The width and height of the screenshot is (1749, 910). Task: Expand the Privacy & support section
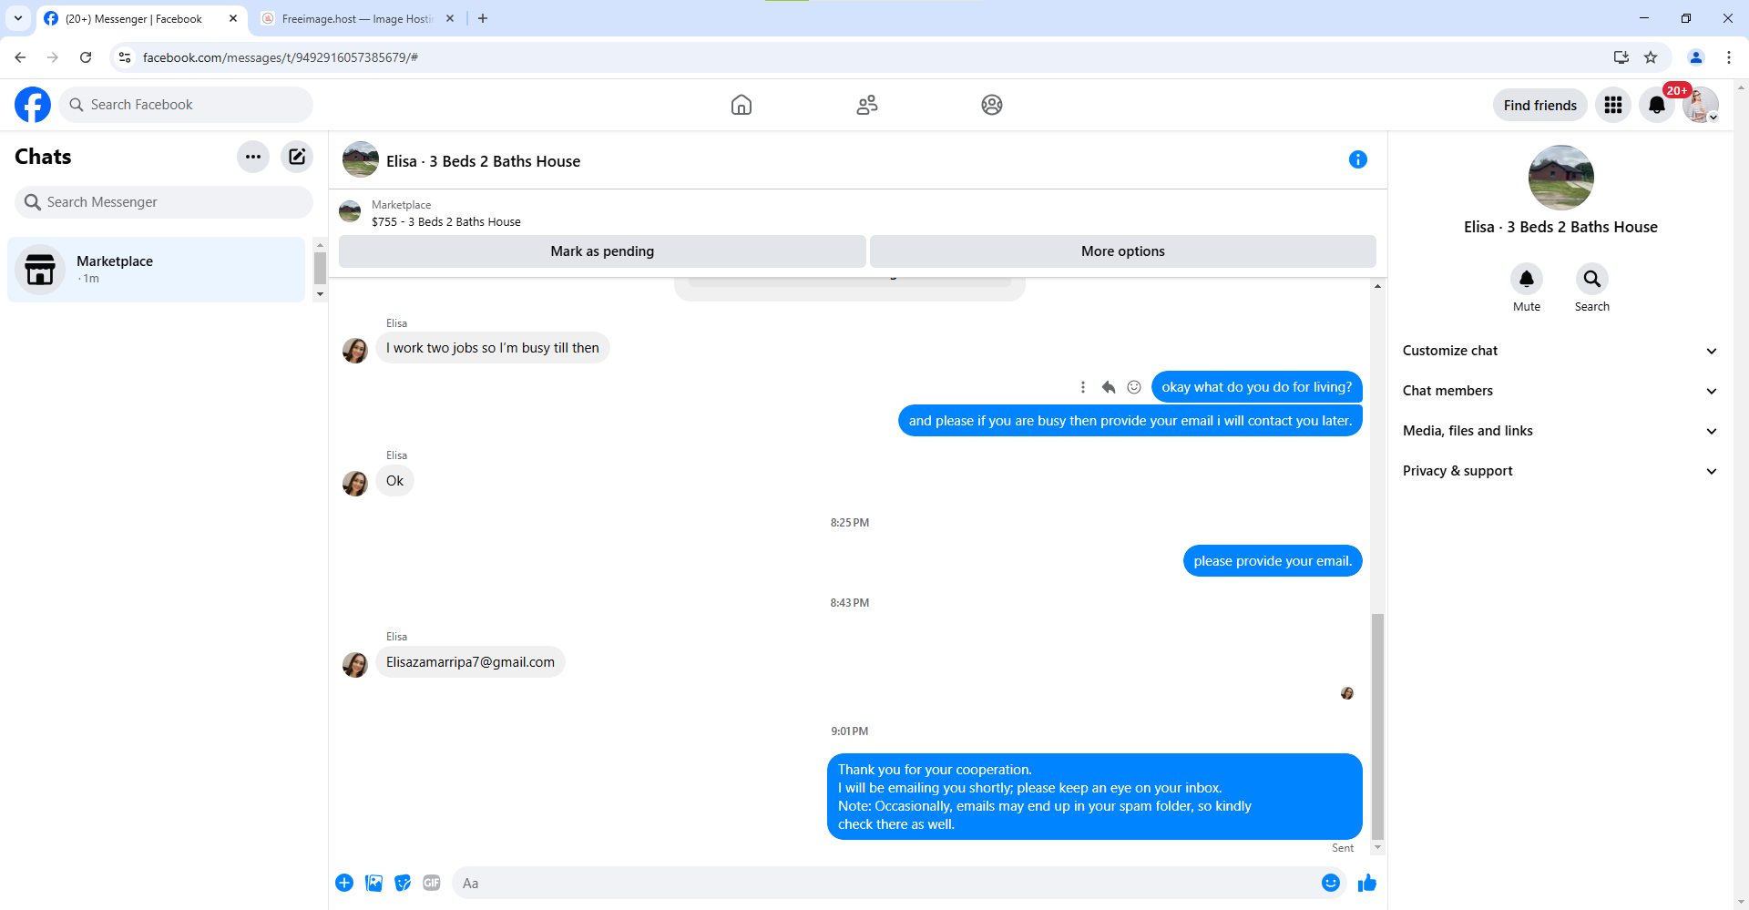(1560, 471)
